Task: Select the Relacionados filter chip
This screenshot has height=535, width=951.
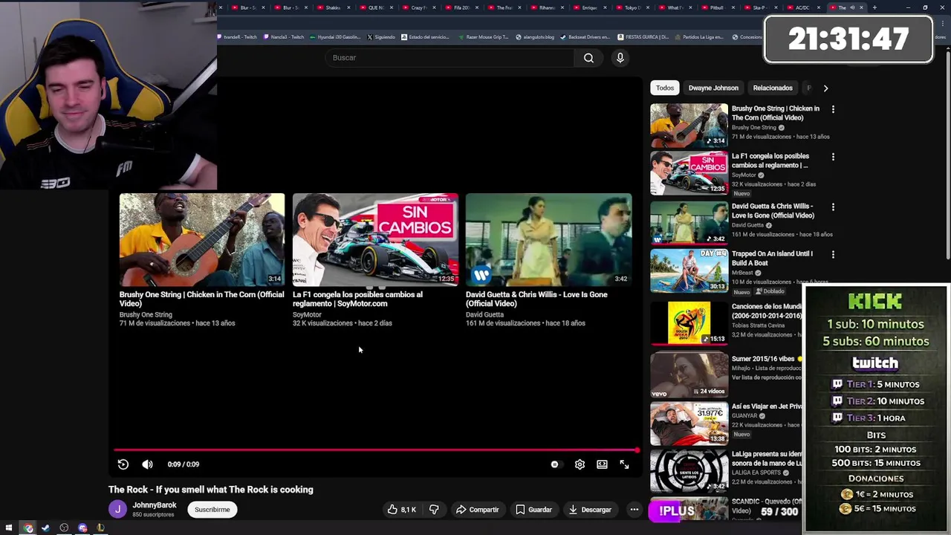Action: (773, 88)
